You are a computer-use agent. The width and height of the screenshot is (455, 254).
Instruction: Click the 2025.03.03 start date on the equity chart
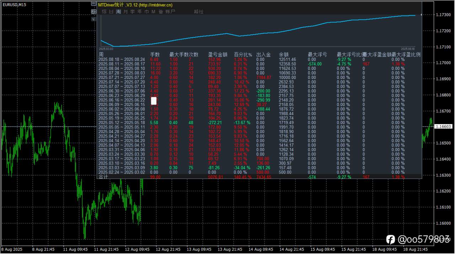click(x=106, y=49)
